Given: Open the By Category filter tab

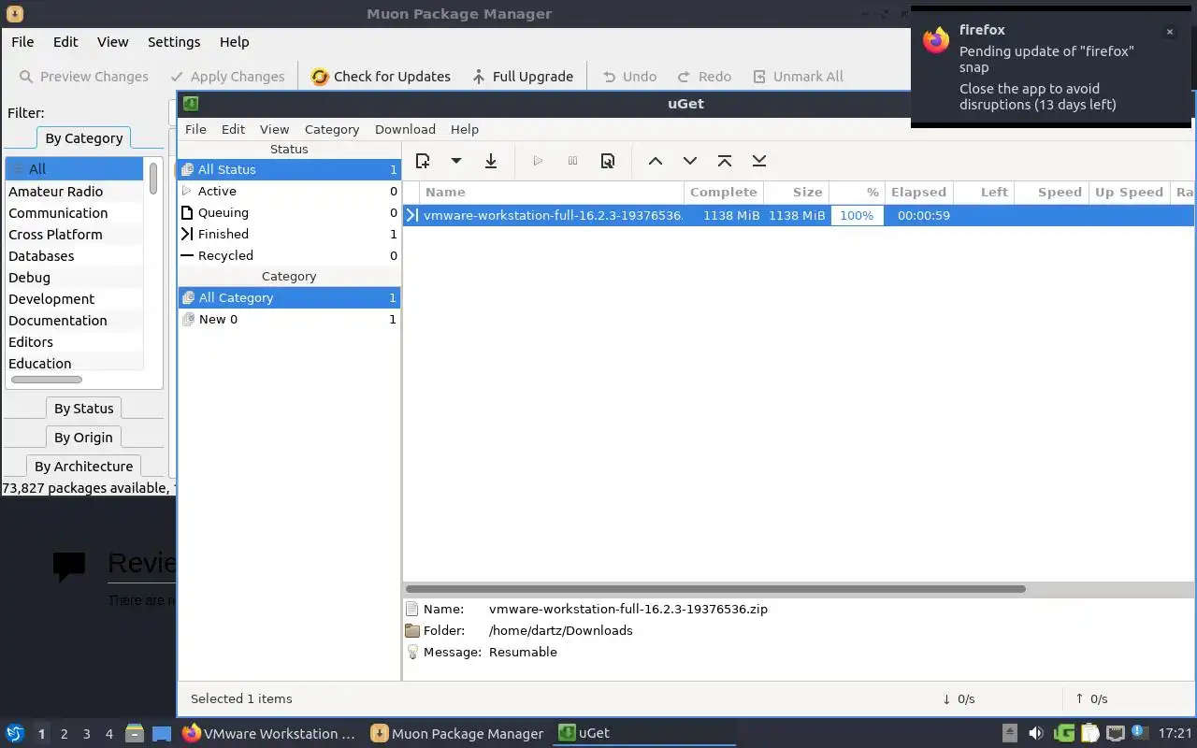Looking at the screenshot, I should (83, 137).
